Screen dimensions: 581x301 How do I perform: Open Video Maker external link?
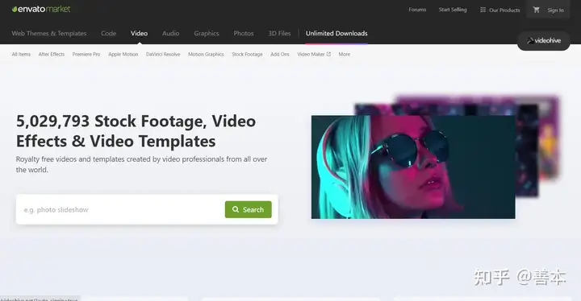click(x=314, y=55)
